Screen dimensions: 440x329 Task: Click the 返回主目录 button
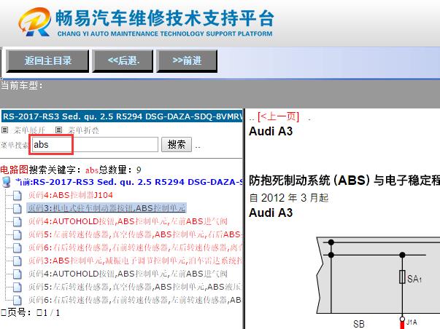(x=47, y=60)
